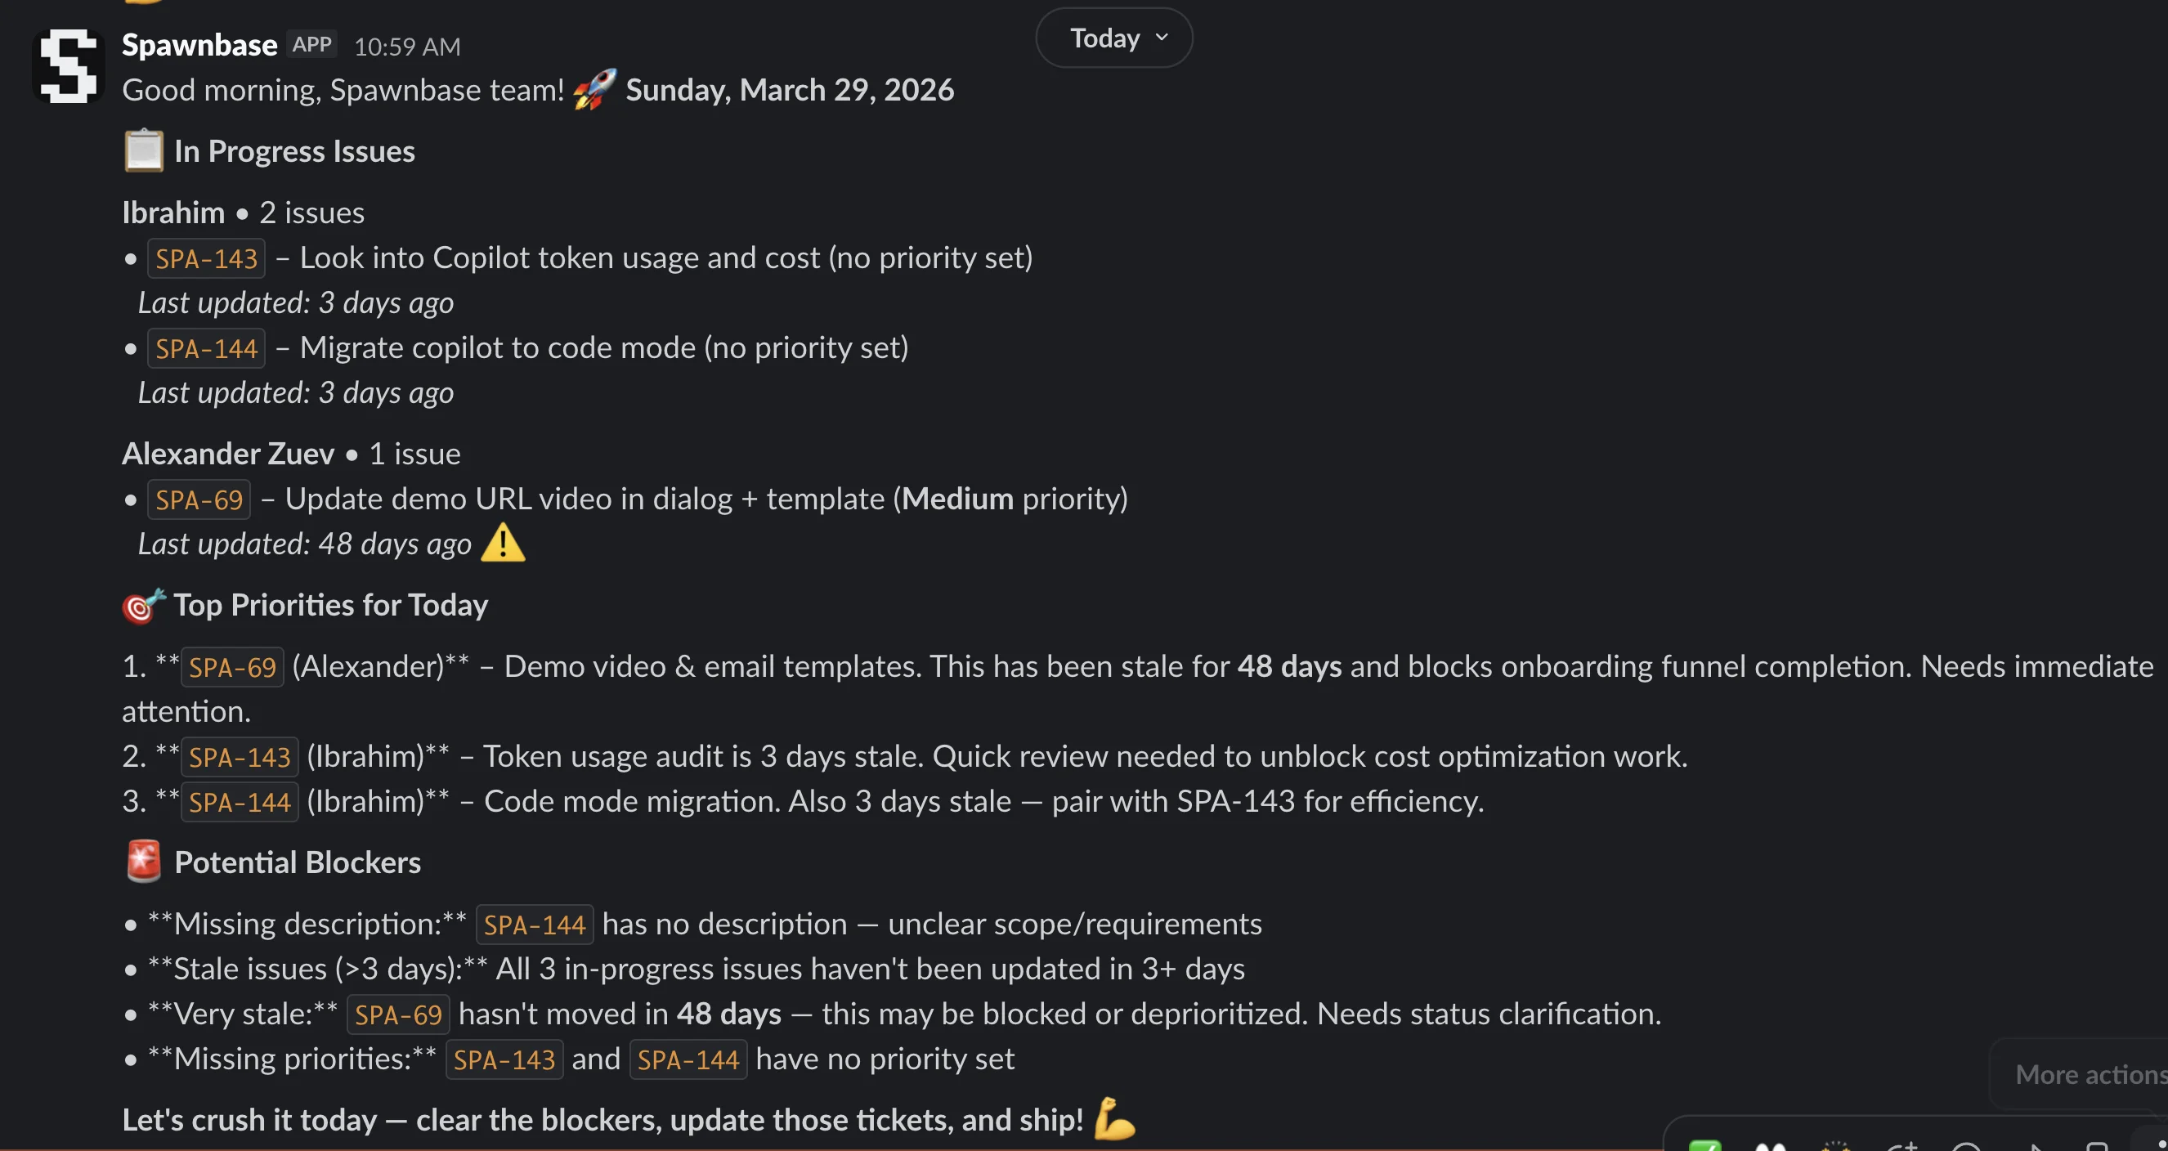Open the Today date navigation dropdown

(x=1113, y=37)
